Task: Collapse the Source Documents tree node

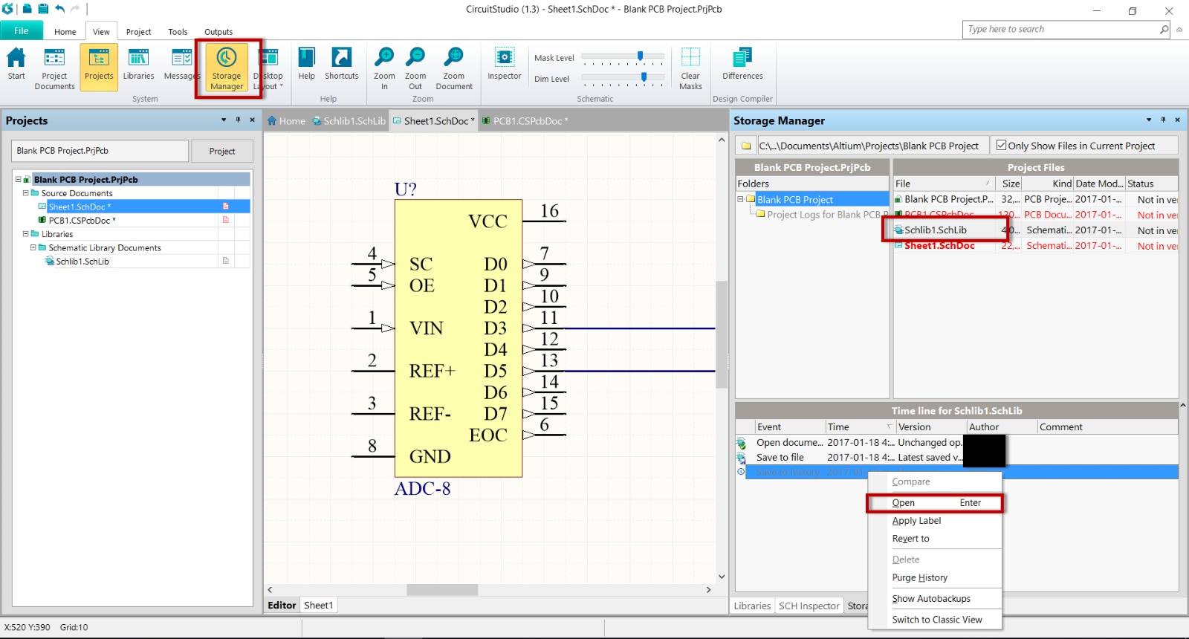Action: tap(25, 193)
